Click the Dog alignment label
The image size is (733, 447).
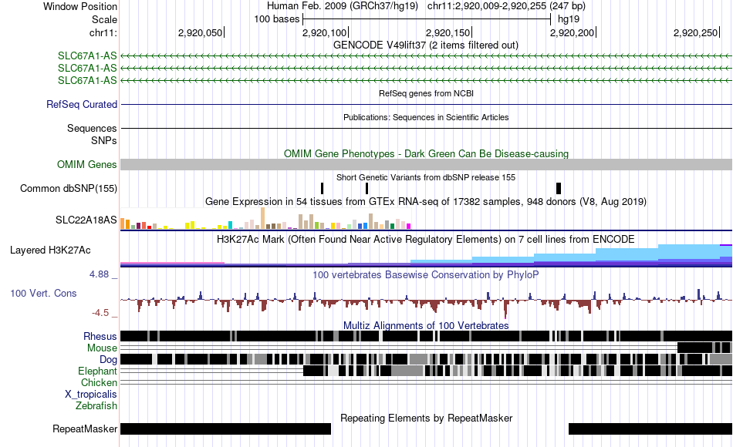click(108, 360)
